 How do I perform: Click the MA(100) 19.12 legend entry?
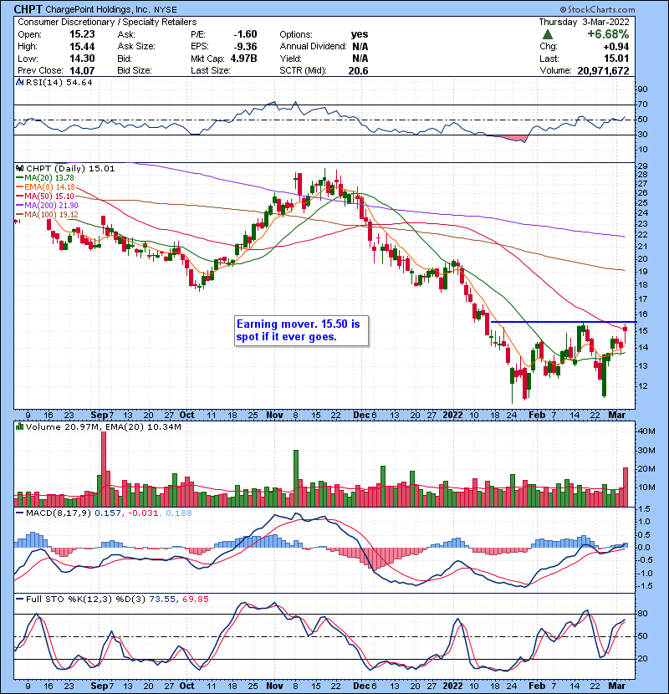pyautogui.click(x=47, y=215)
